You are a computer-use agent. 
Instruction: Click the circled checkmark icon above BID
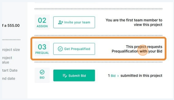click(x=42, y=72)
